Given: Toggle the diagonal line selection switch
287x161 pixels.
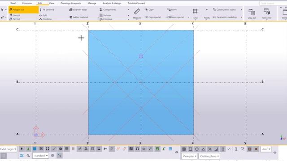Looking at the screenshot, I should click(54, 149).
